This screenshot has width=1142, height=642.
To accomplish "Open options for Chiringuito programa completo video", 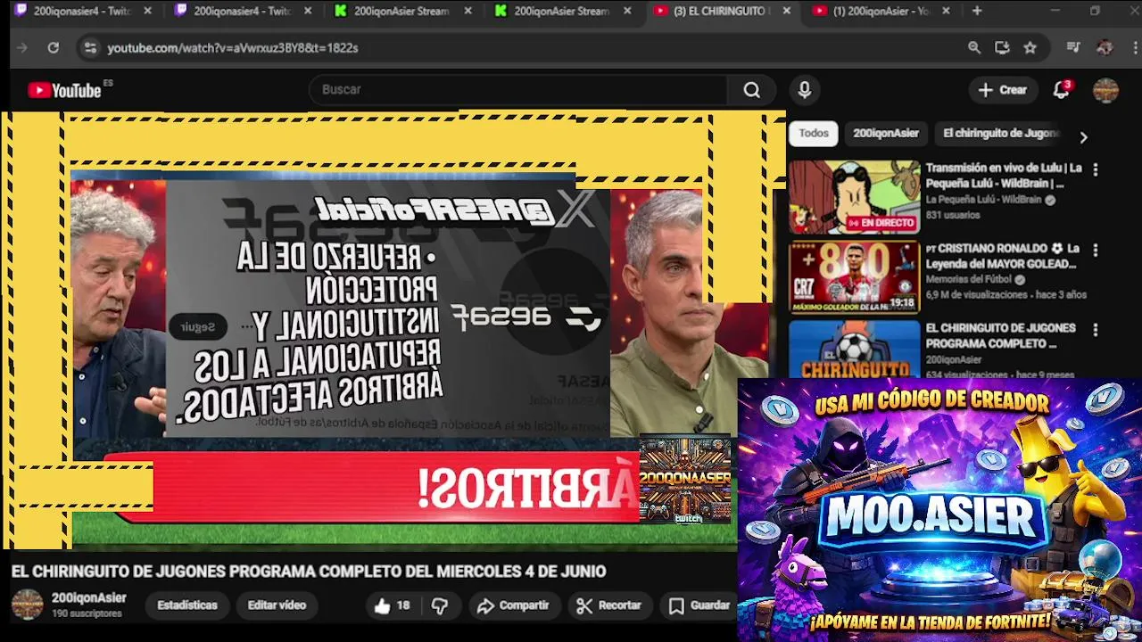I will click(x=1096, y=330).
